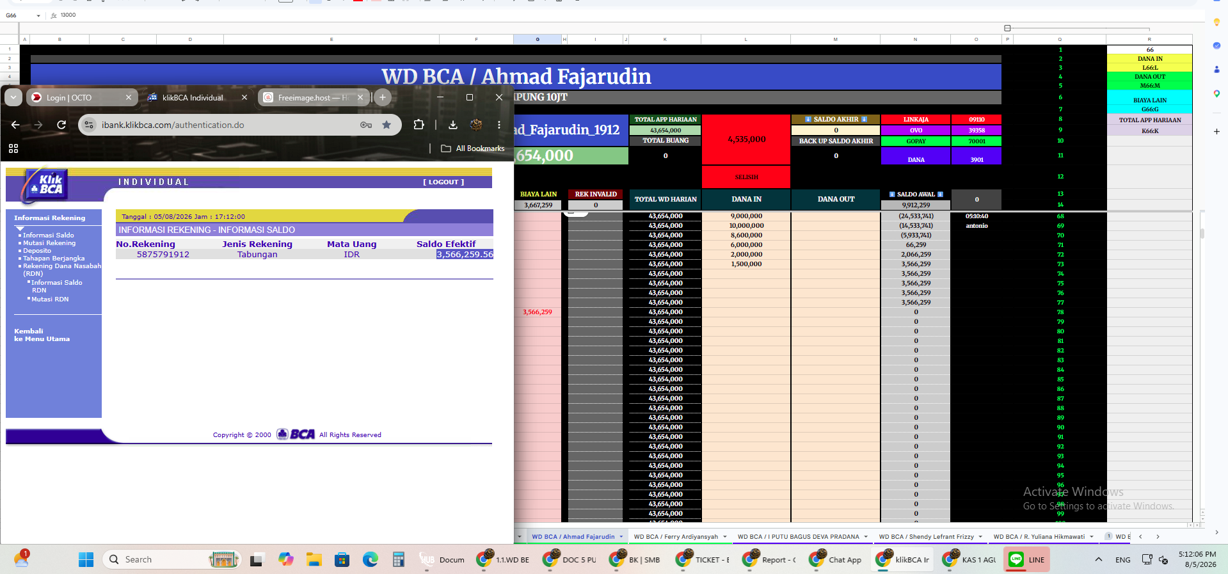Open Tasks in the Sheets side panel
1228x574 pixels.
(x=1216, y=45)
